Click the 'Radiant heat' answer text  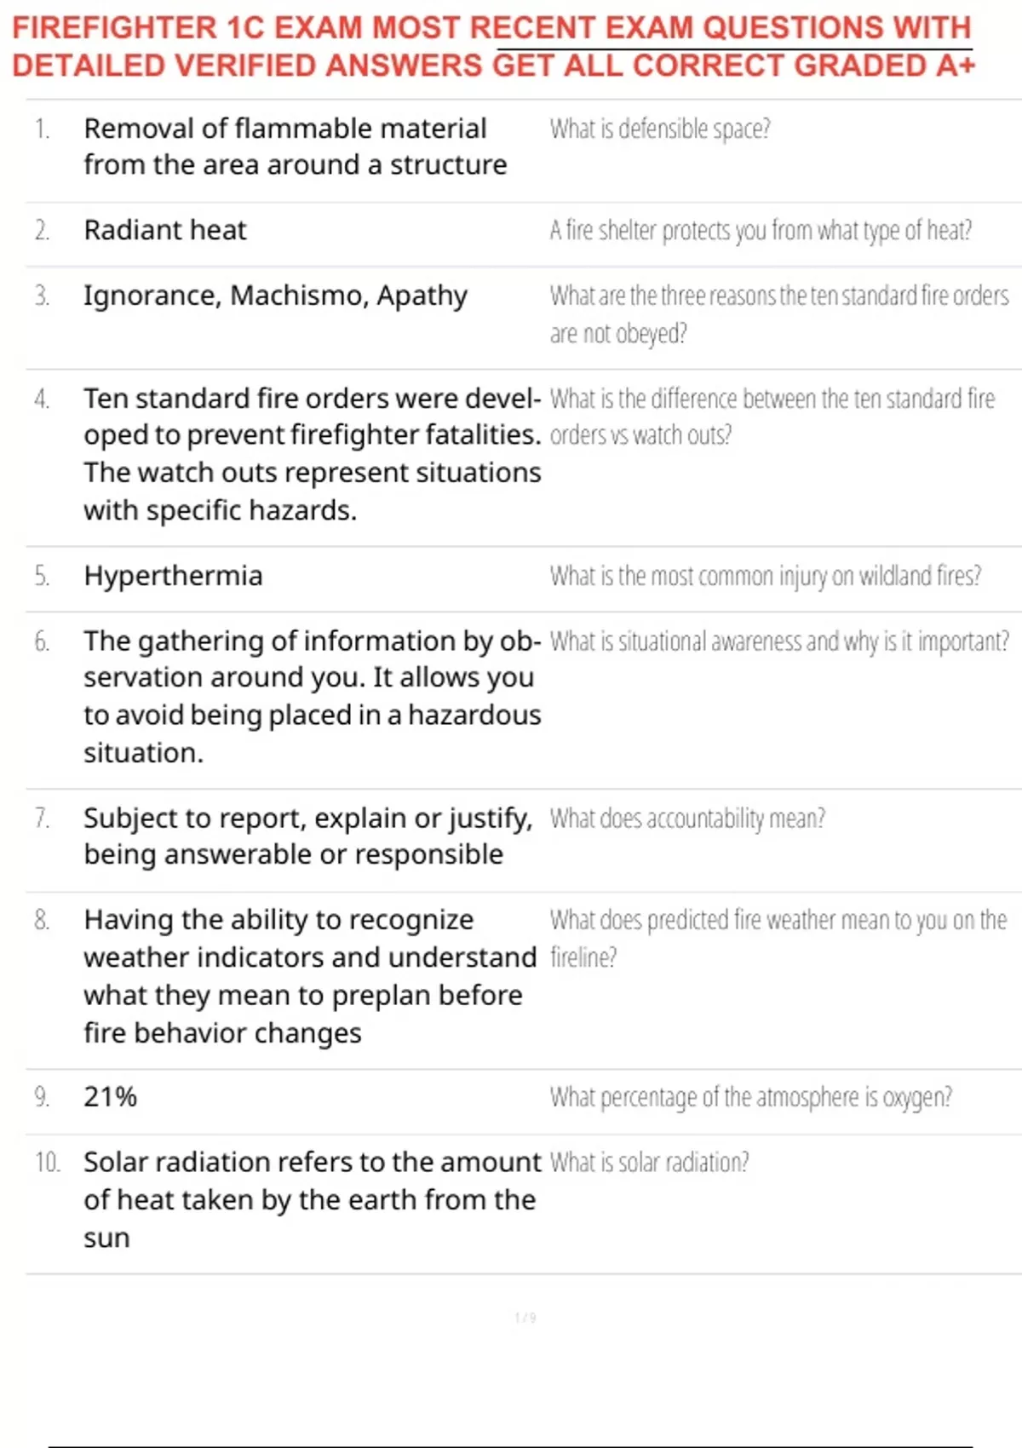pos(165,230)
